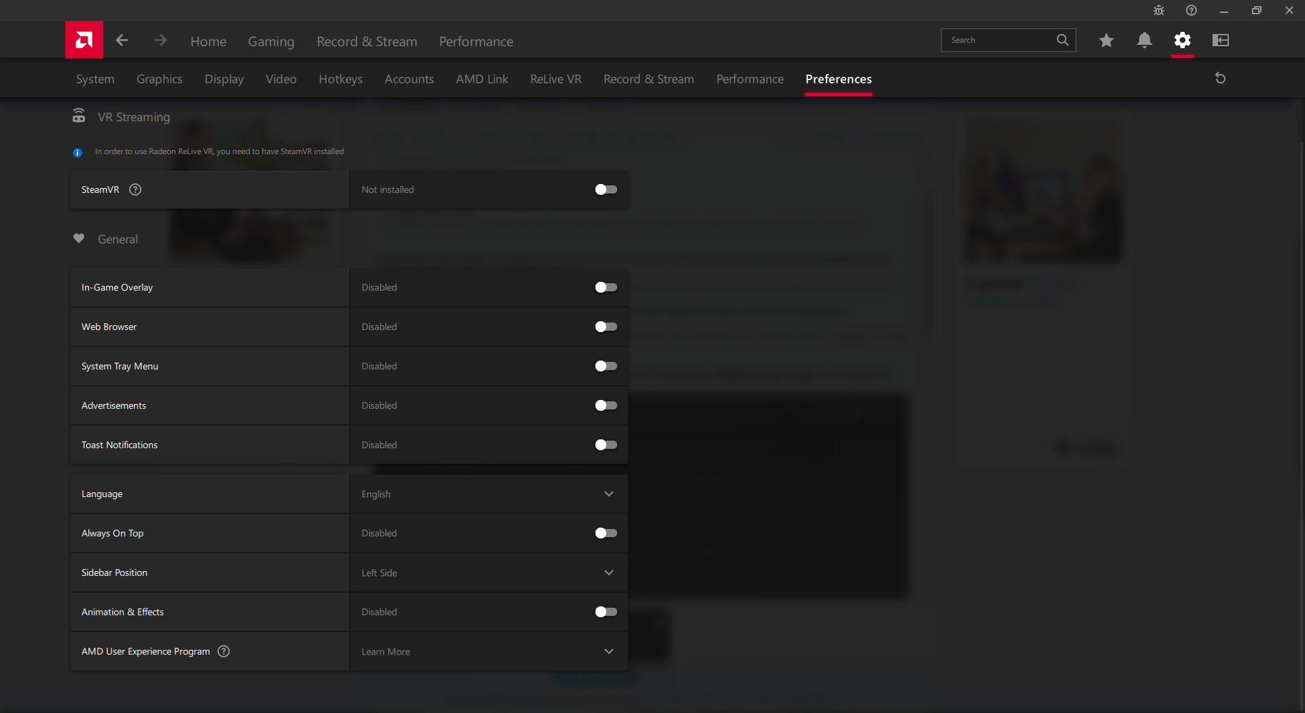Image resolution: width=1305 pixels, height=713 pixels.
Task: Select the Preferences tab
Action: point(838,79)
